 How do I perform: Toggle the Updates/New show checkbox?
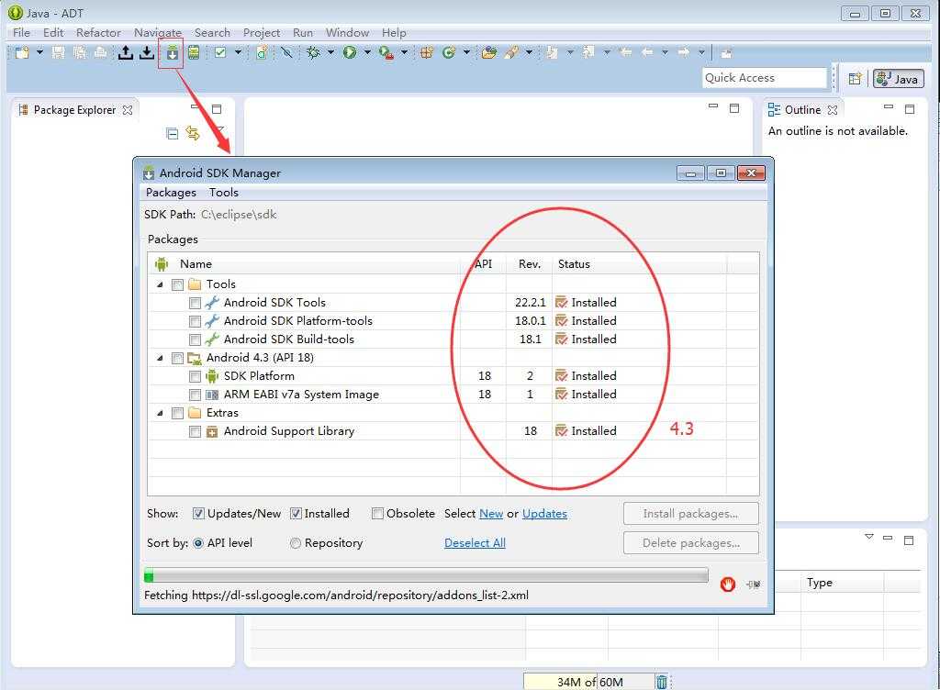point(198,513)
